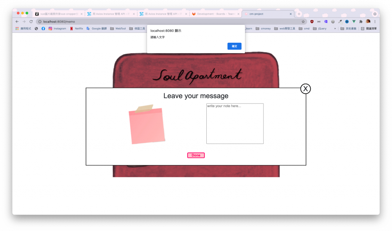
Task: Switch to the vue-cropper tab
Action: 59,14
